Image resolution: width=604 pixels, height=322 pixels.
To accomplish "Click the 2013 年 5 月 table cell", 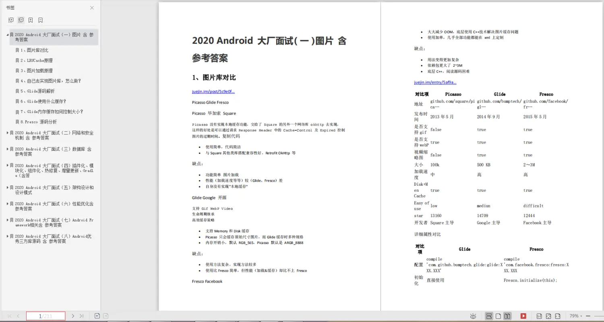I will tap(442, 117).
